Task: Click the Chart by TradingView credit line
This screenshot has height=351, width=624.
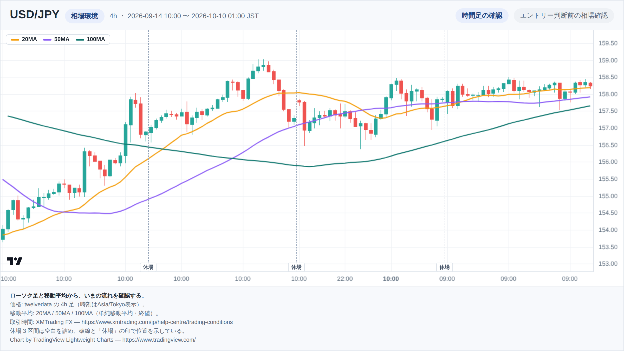Action: tap(103, 340)
